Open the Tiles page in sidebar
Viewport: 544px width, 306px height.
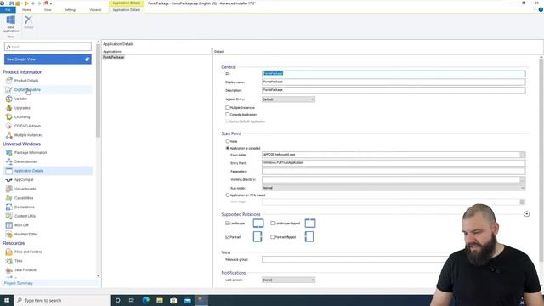pos(18,261)
